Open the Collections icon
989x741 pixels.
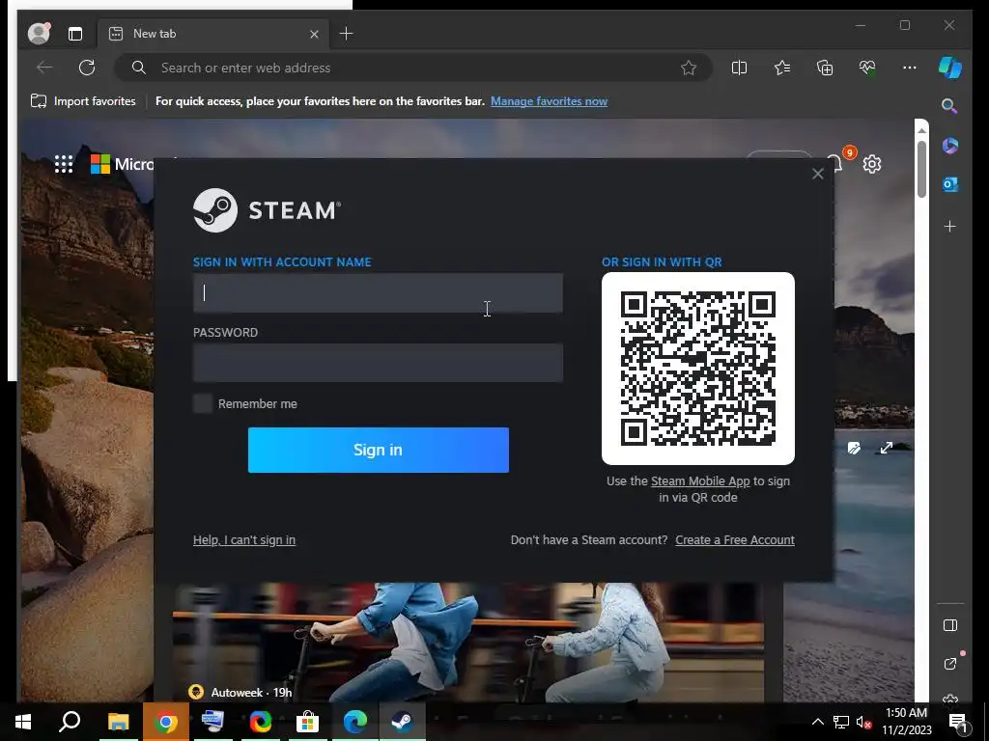pos(825,68)
